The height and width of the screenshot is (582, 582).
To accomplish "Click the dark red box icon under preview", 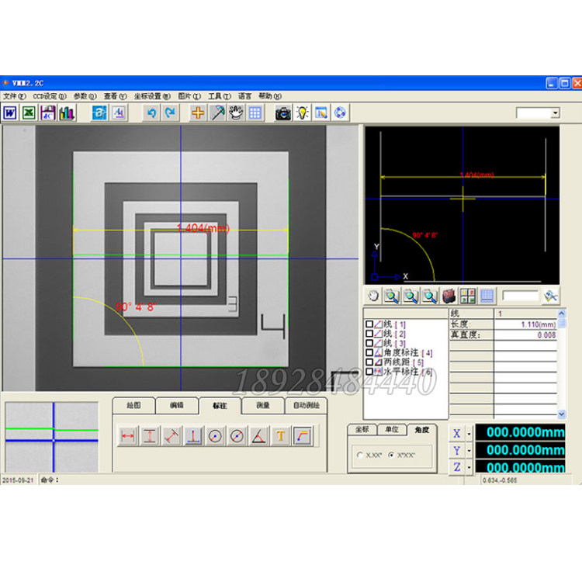I will tap(449, 296).
